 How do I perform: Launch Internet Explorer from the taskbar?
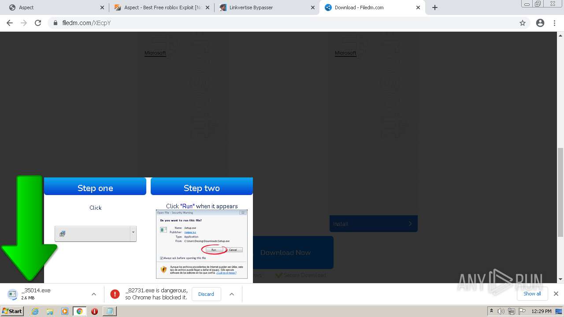[35, 311]
